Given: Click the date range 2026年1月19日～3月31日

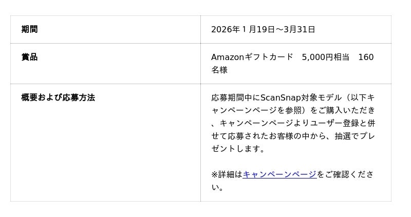Looking at the screenshot, I should pyautogui.click(x=263, y=29).
